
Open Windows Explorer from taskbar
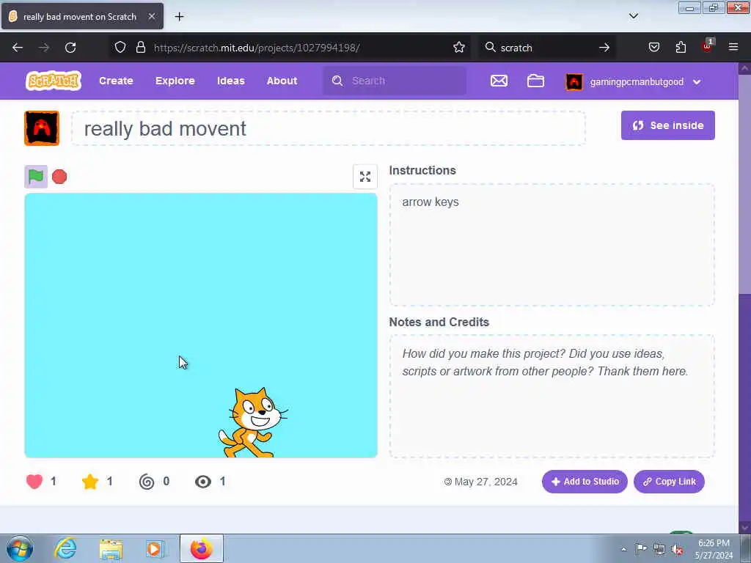pos(111,548)
